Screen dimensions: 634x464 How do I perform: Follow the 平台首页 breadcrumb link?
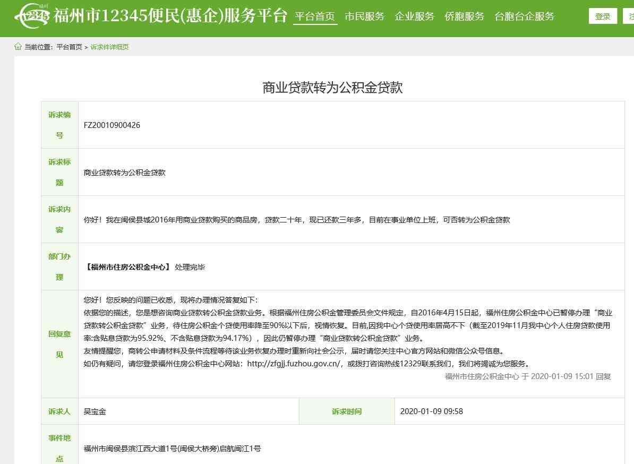coord(69,47)
